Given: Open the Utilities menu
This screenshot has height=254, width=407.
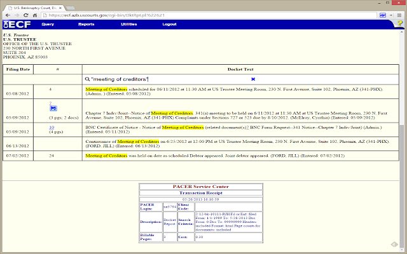Looking at the screenshot, I should (128, 24).
